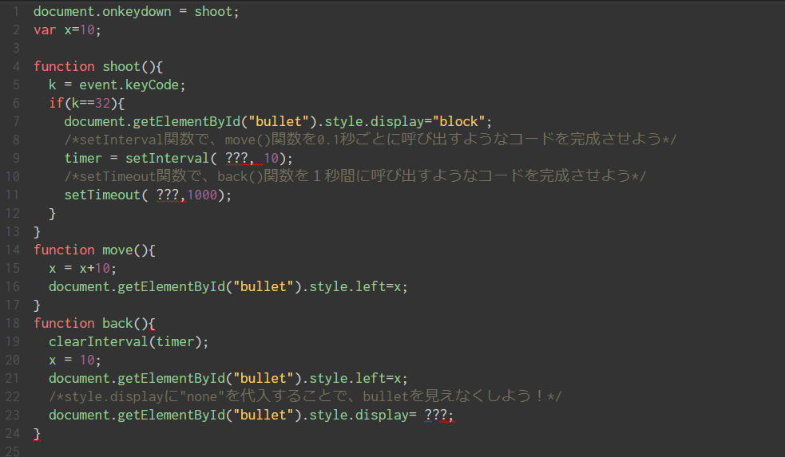Click line number 4 in the gutter
Viewport: 785px width, 457px height.
pyautogui.click(x=16, y=66)
